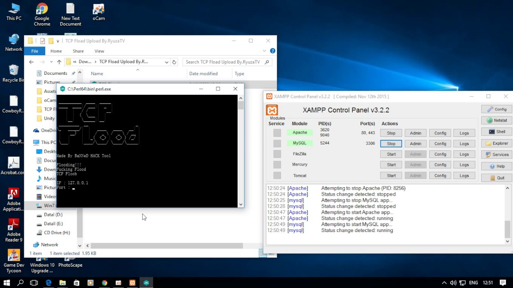Image resolution: width=513 pixels, height=288 pixels.
Task: Select Network in Explorer sidebar
Action: pos(50,244)
